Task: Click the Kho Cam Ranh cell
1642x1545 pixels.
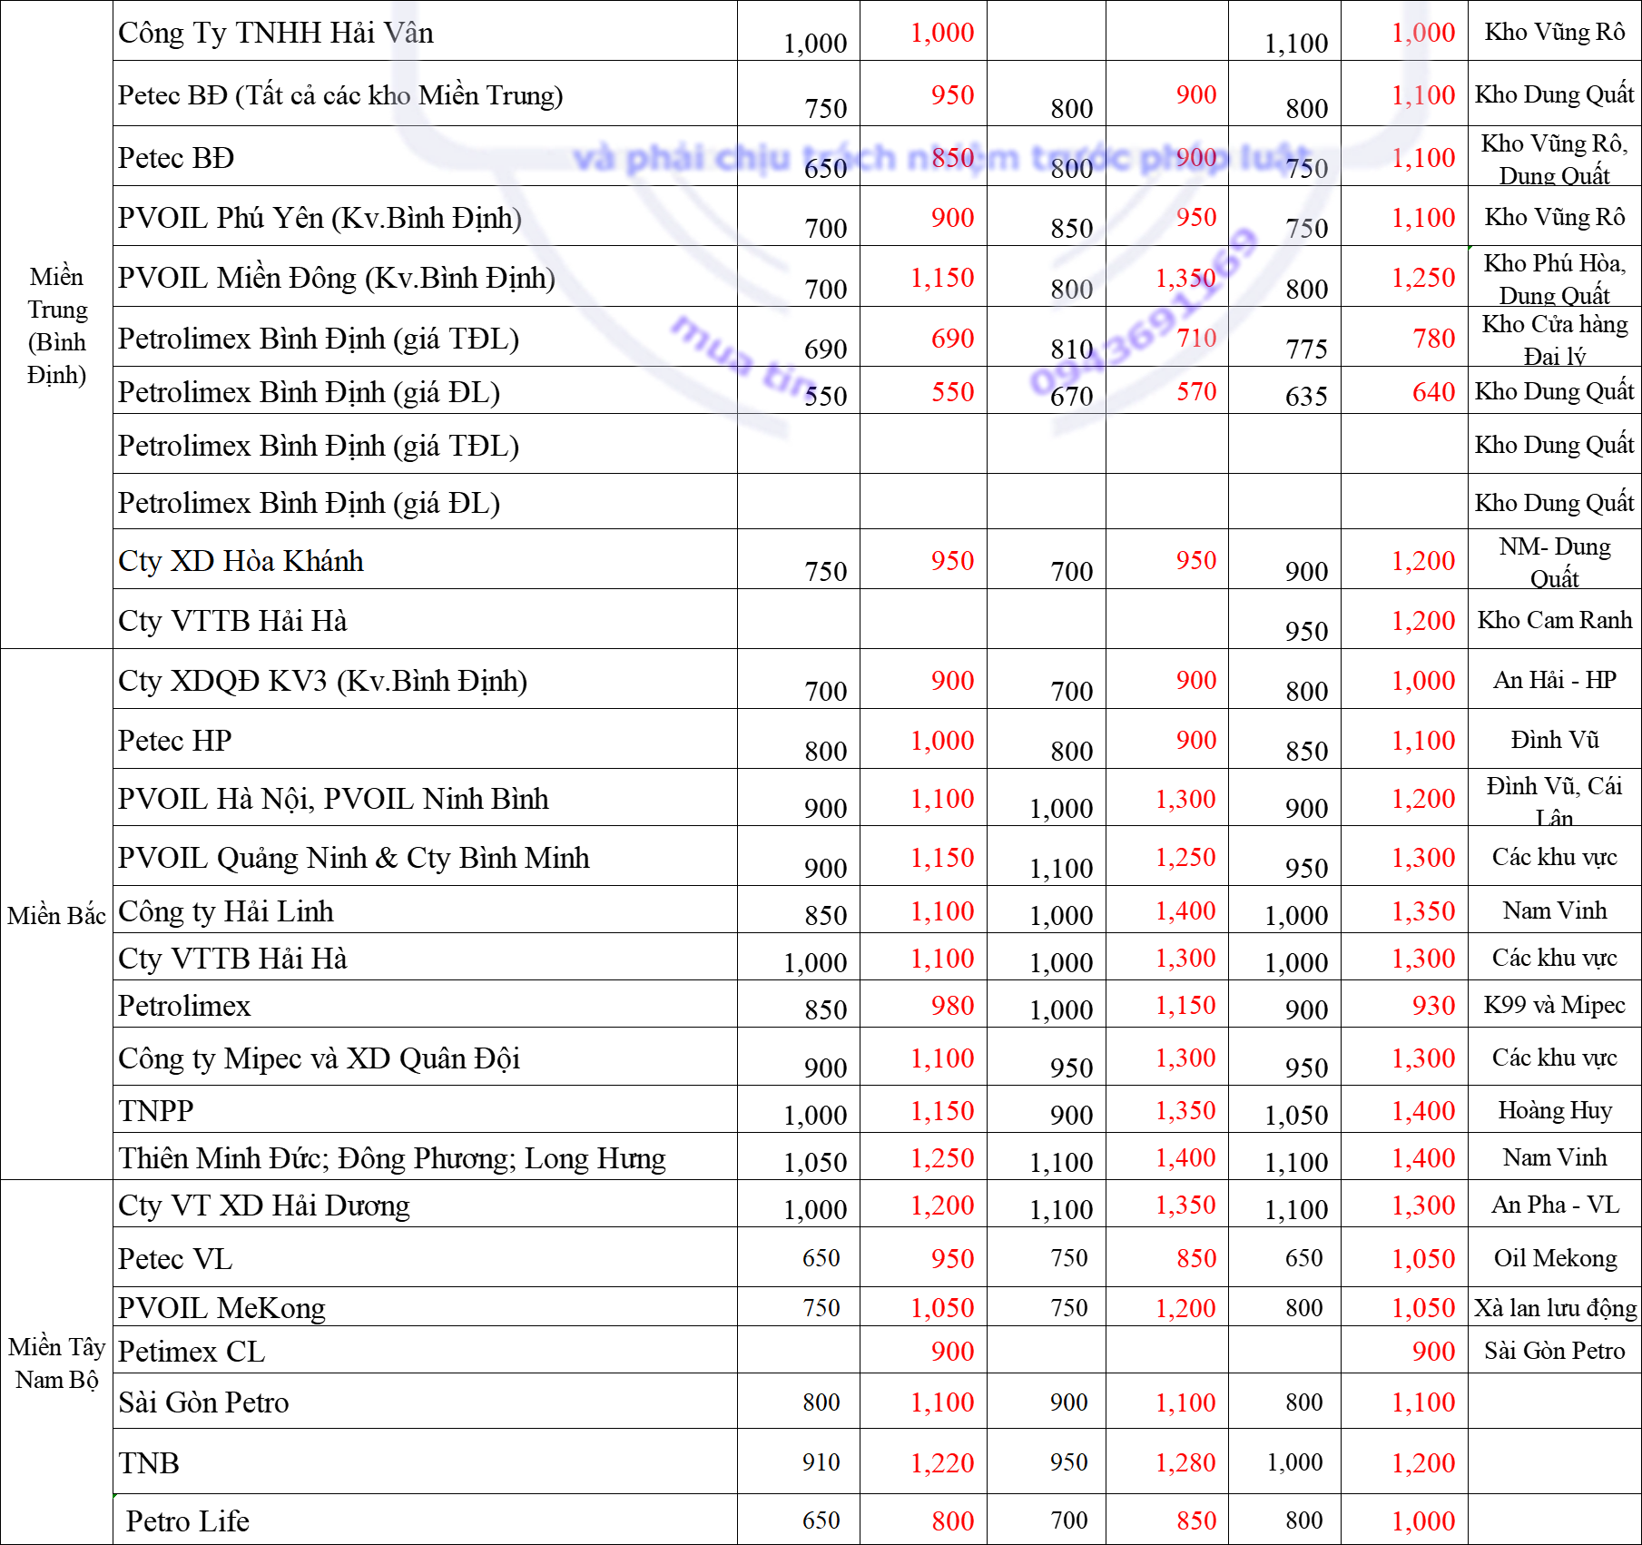Action: (1555, 620)
